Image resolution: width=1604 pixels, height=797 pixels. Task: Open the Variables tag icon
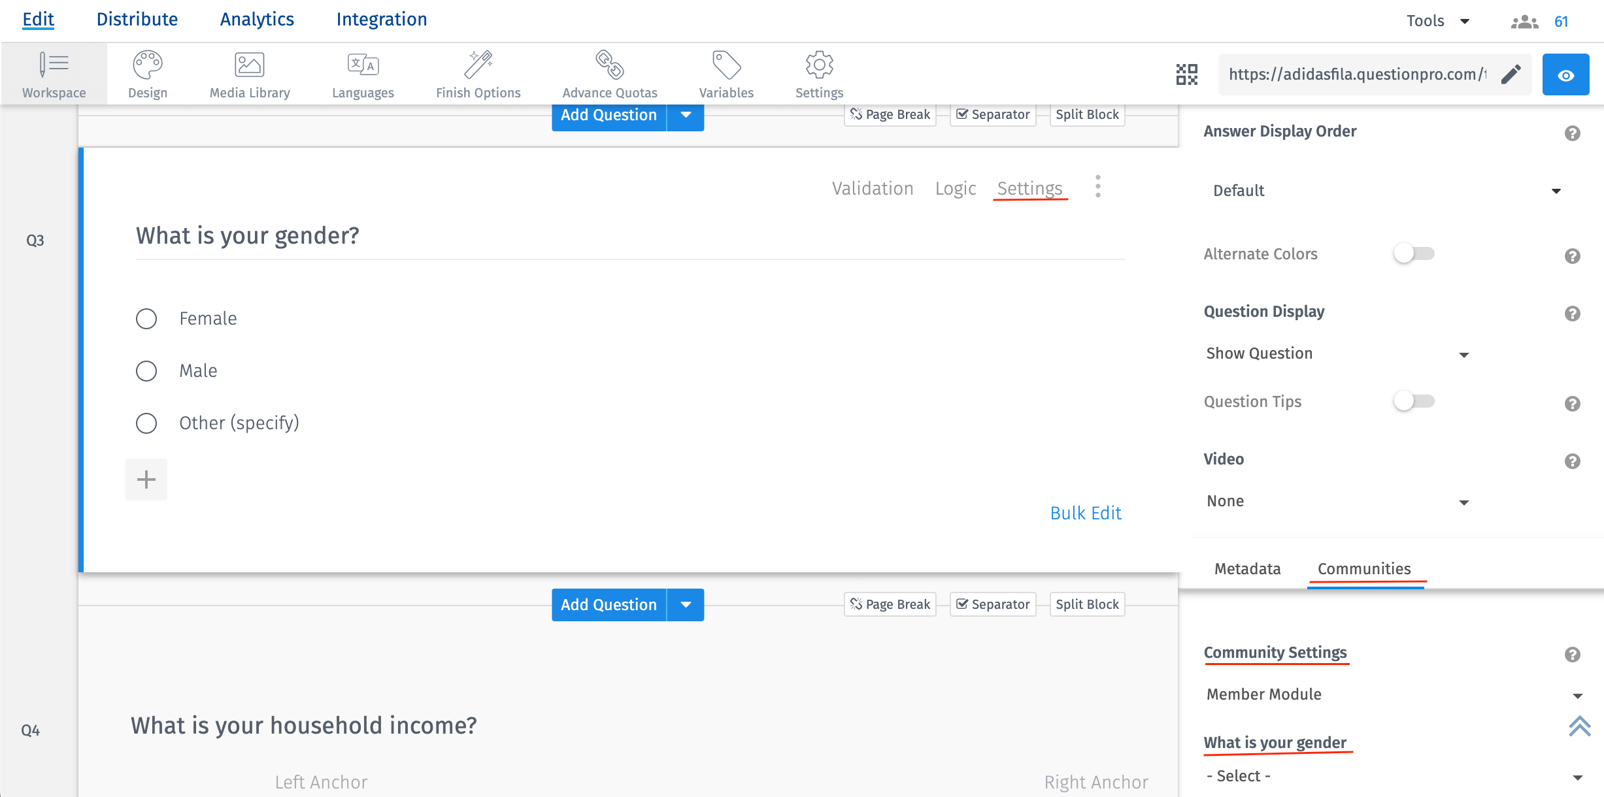726,65
